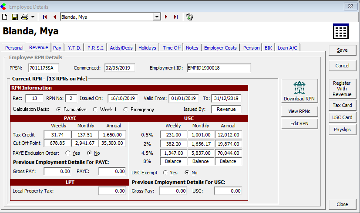Viewport: 360px width, 213px height.
Task: Expand the employee name dropdown
Action: (x=157, y=17)
